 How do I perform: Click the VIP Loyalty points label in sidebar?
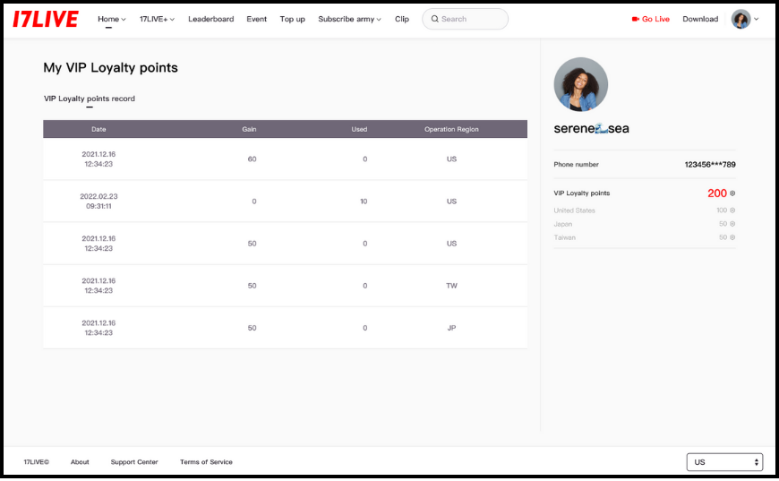point(581,193)
